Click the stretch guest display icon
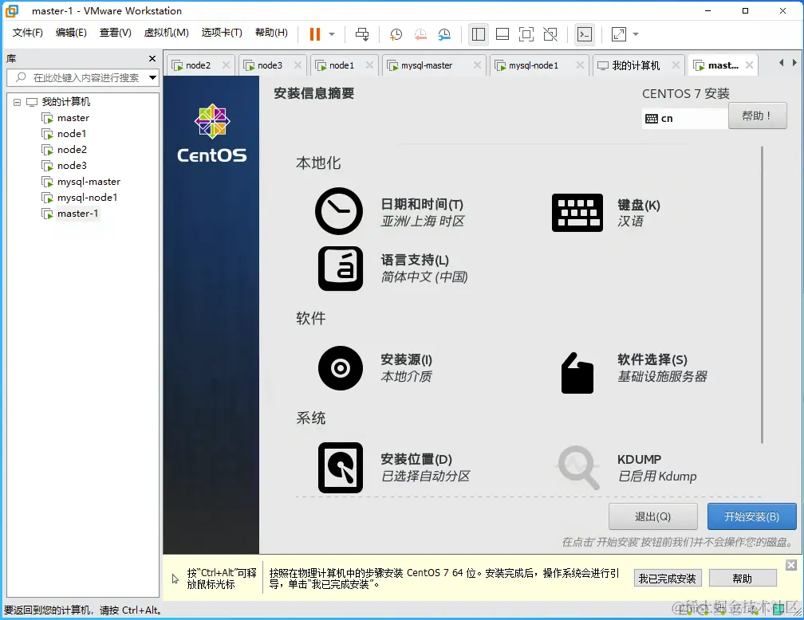The height and width of the screenshot is (620, 804). (x=619, y=34)
